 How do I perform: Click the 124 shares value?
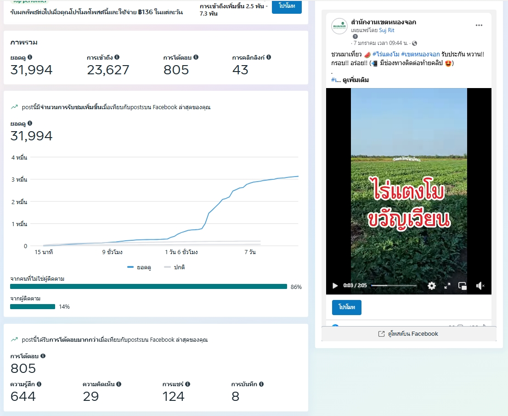point(173,396)
